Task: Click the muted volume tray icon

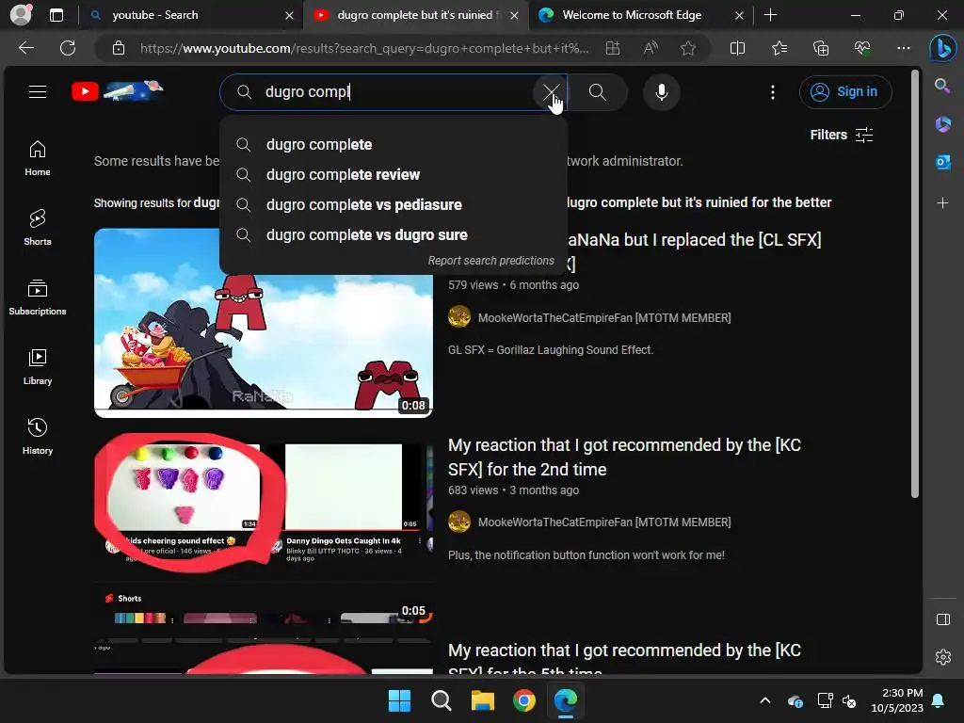Action: pos(849,700)
